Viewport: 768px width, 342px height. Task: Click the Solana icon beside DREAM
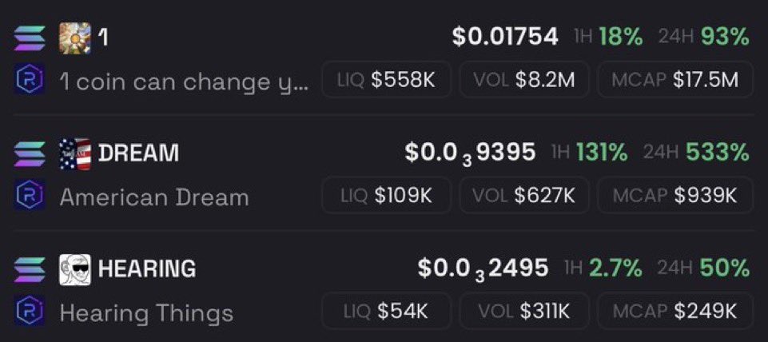click(x=30, y=153)
